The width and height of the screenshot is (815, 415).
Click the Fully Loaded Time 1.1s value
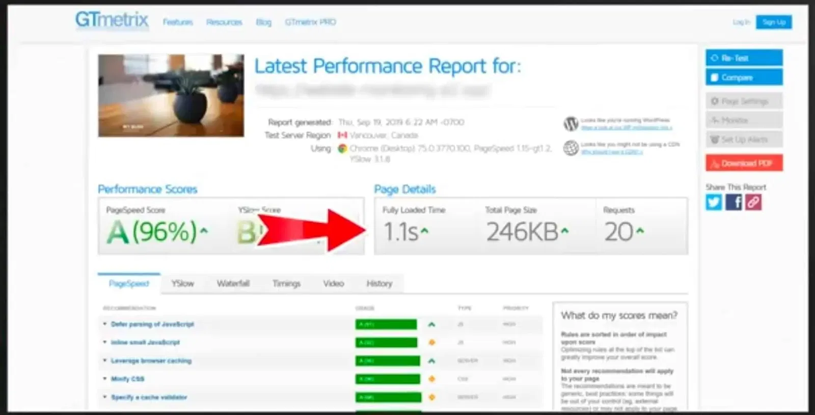[400, 232]
